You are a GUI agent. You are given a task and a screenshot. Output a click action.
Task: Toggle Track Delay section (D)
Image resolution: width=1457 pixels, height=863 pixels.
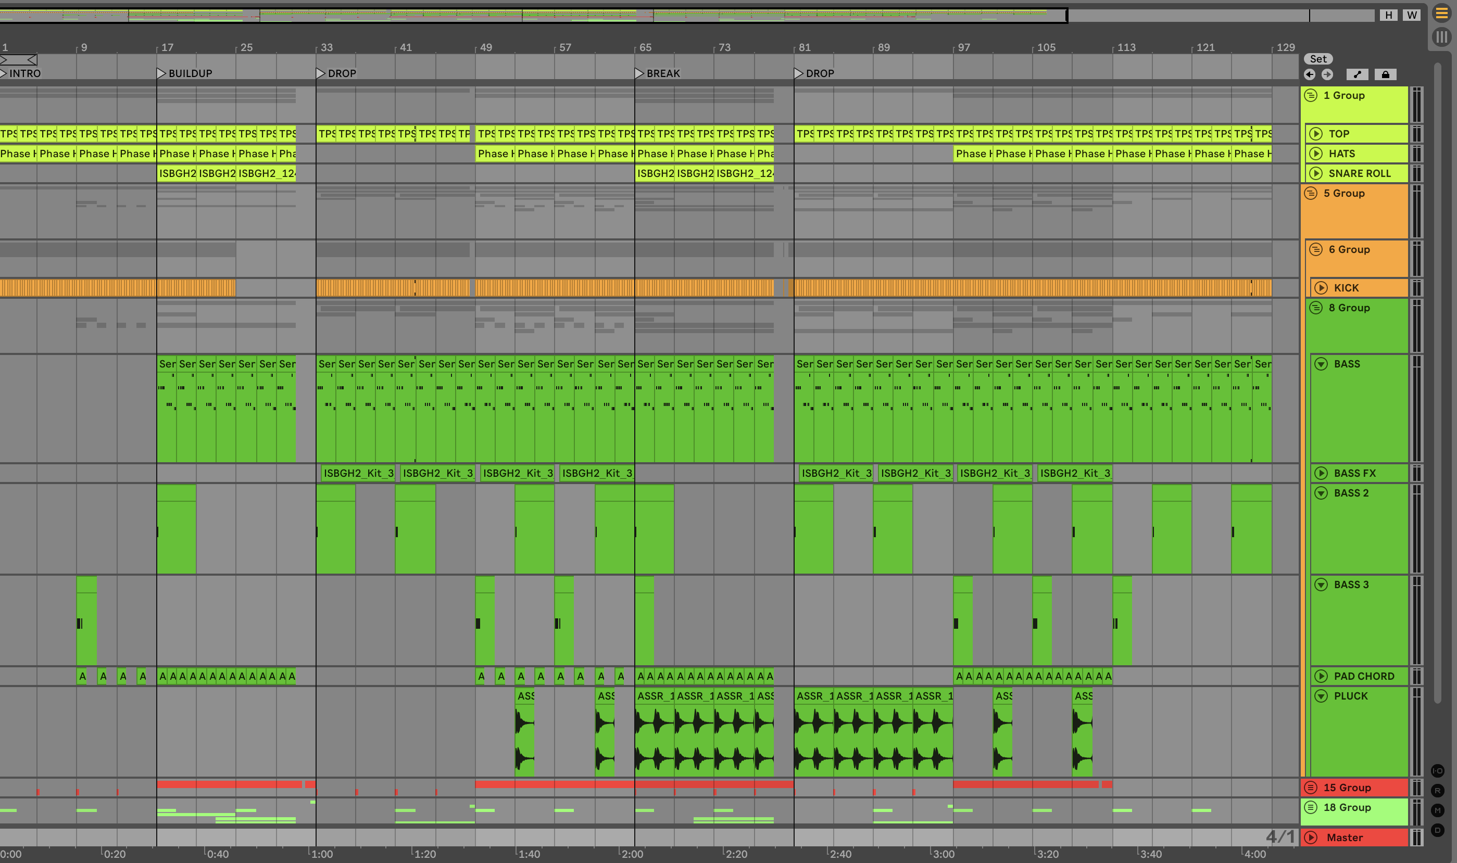[1437, 830]
